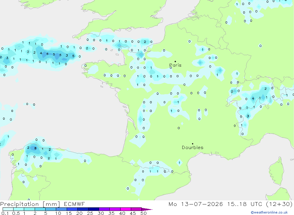Click the Paris city label

pos(175,65)
